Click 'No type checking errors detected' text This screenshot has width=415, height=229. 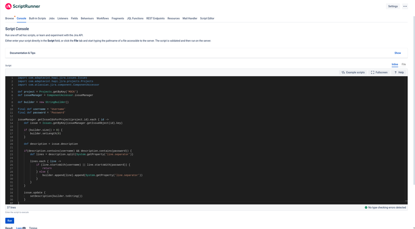pos(387,207)
